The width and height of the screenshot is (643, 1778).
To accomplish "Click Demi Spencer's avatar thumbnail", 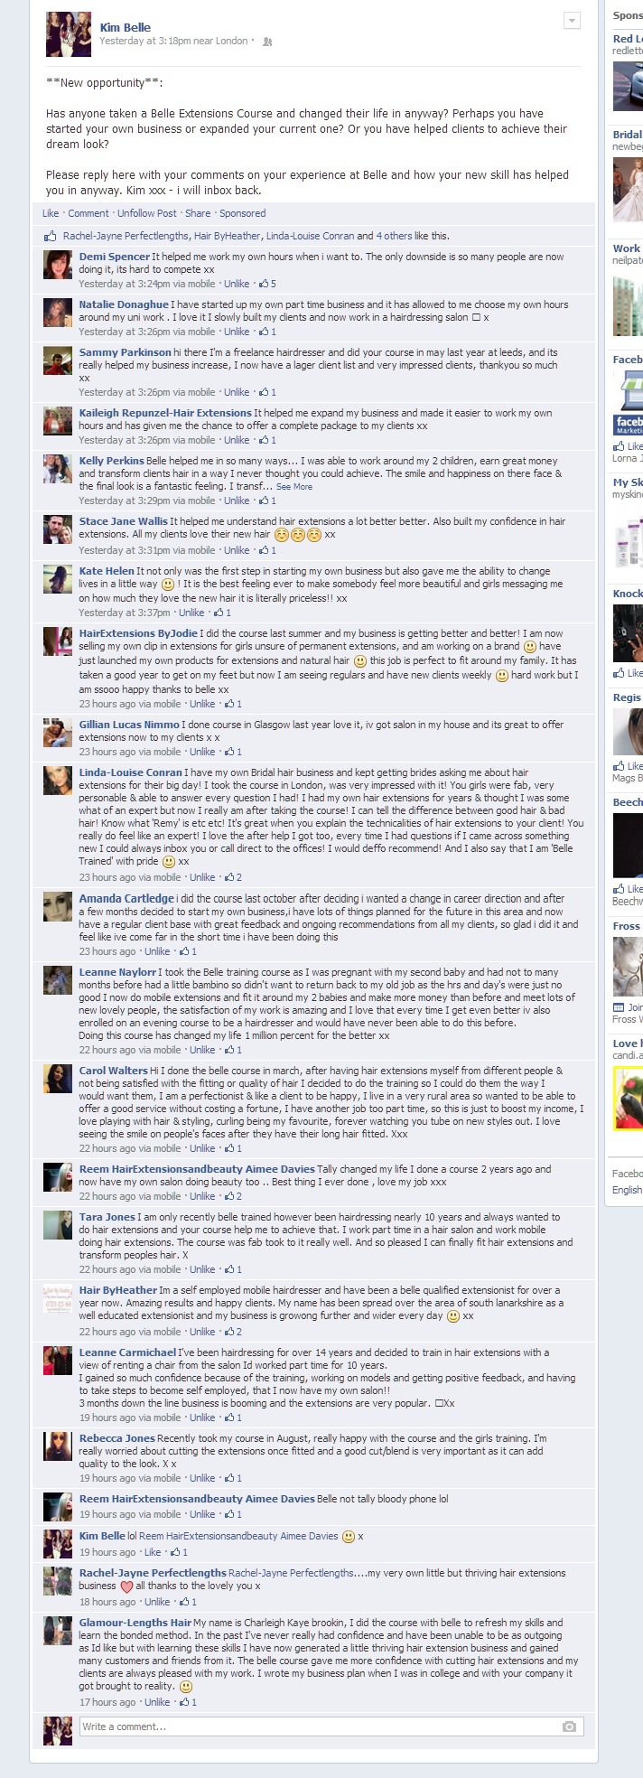I will [x=58, y=266].
